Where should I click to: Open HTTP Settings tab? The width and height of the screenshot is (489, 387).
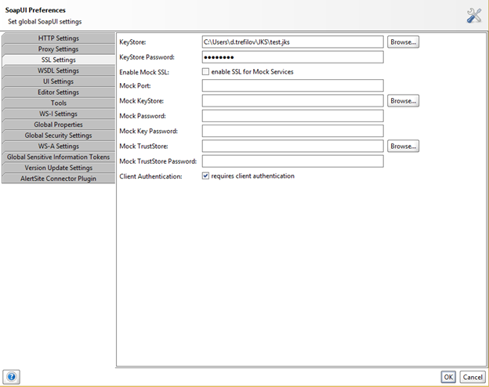(x=58, y=38)
